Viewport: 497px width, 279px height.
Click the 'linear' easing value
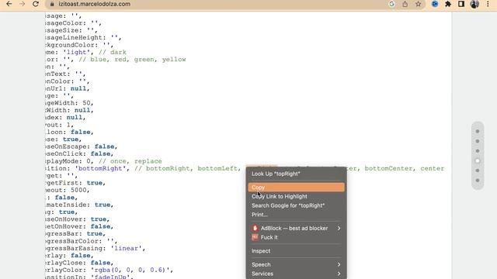click(x=126, y=248)
